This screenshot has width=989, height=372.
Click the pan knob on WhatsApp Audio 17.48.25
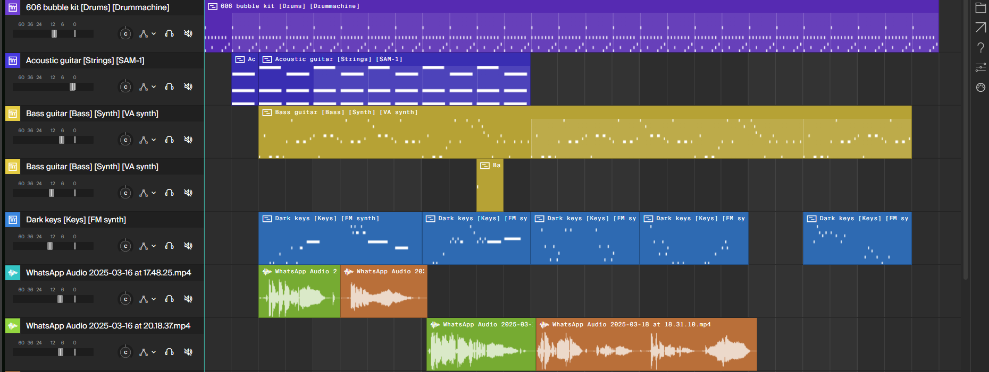pos(125,299)
